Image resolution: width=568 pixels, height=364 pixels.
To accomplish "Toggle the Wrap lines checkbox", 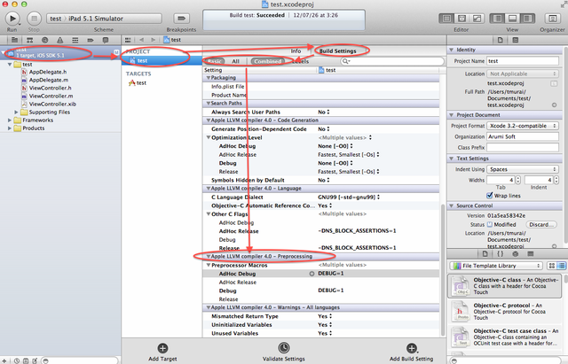I will 490,196.
